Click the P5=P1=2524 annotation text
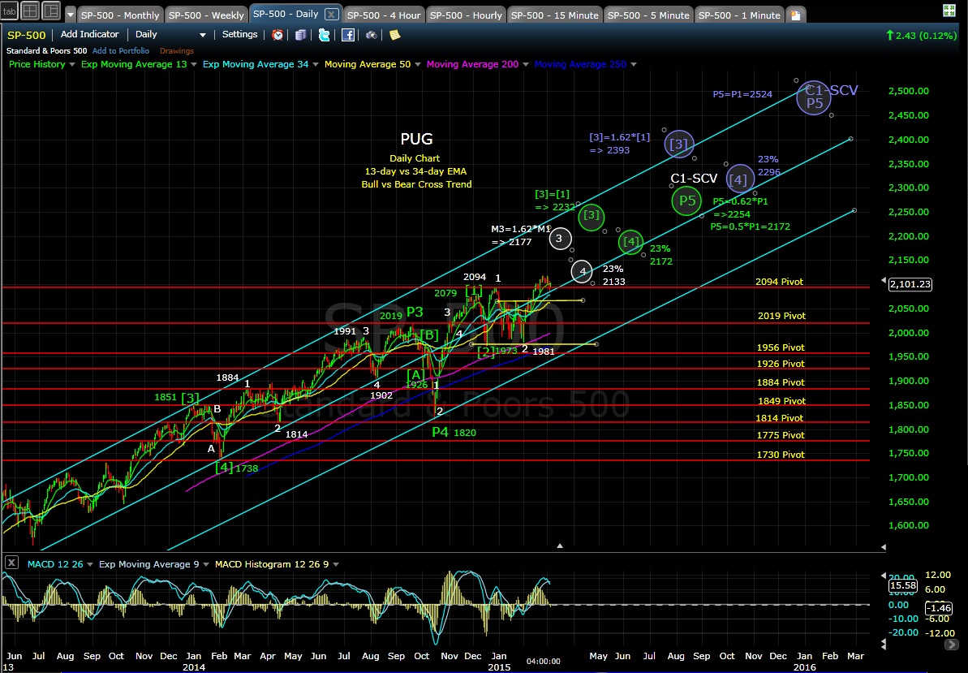Image resolution: width=968 pixels, height=673 pixels. [742, 94]
